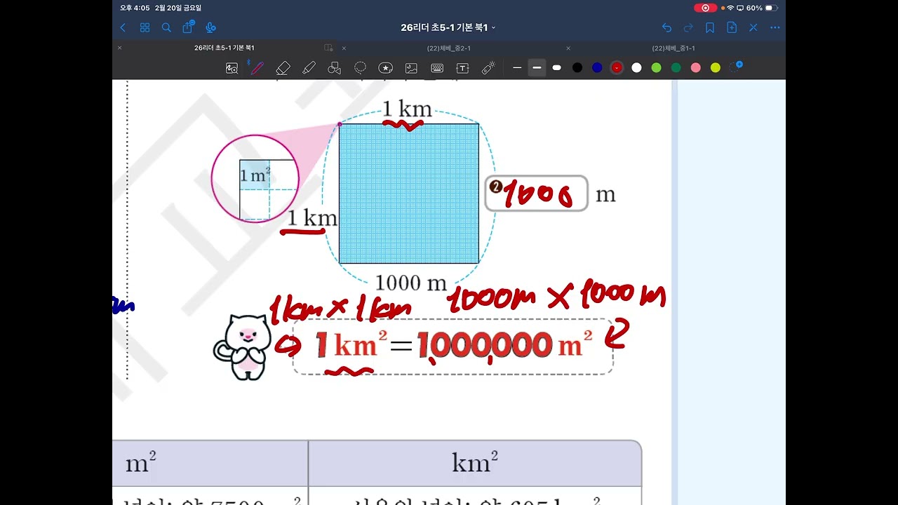Choose the medium stroke width
898x505 pixels.
pyautogui.click(x=537, y=68)
